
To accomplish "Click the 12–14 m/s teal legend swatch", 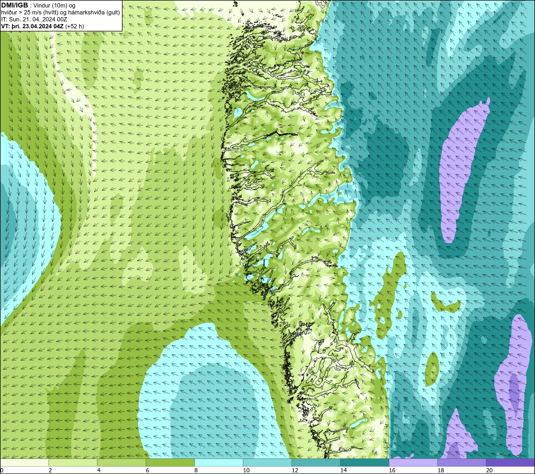I will [x=316, y=462].
